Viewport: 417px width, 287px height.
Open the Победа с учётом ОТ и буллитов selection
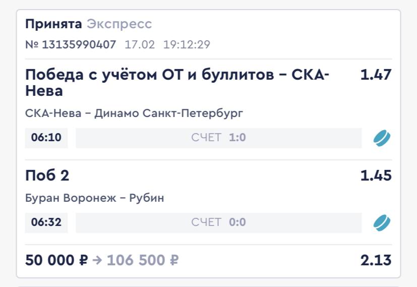pyautogui.click(x=177, y=83)
